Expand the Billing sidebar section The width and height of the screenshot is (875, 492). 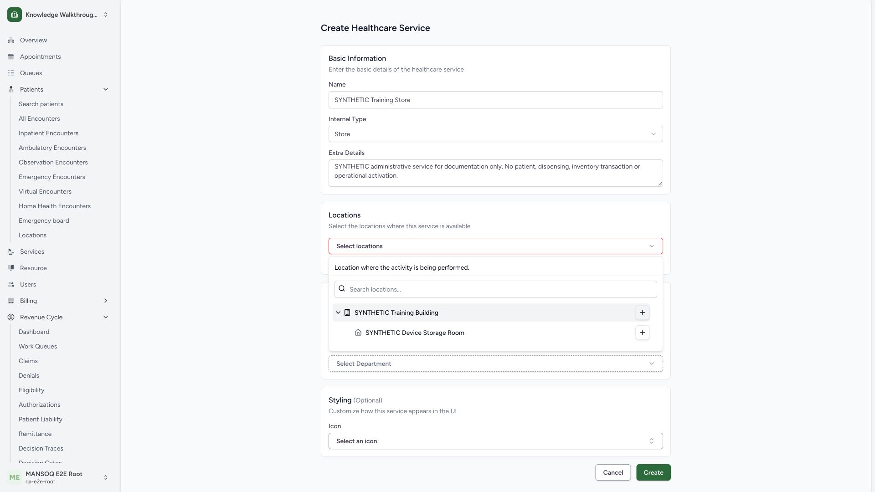(106, 301)
